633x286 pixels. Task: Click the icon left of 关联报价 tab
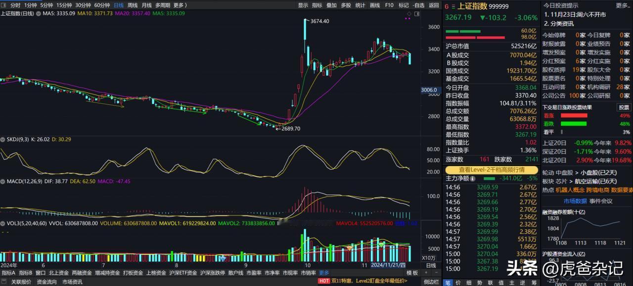4,282
